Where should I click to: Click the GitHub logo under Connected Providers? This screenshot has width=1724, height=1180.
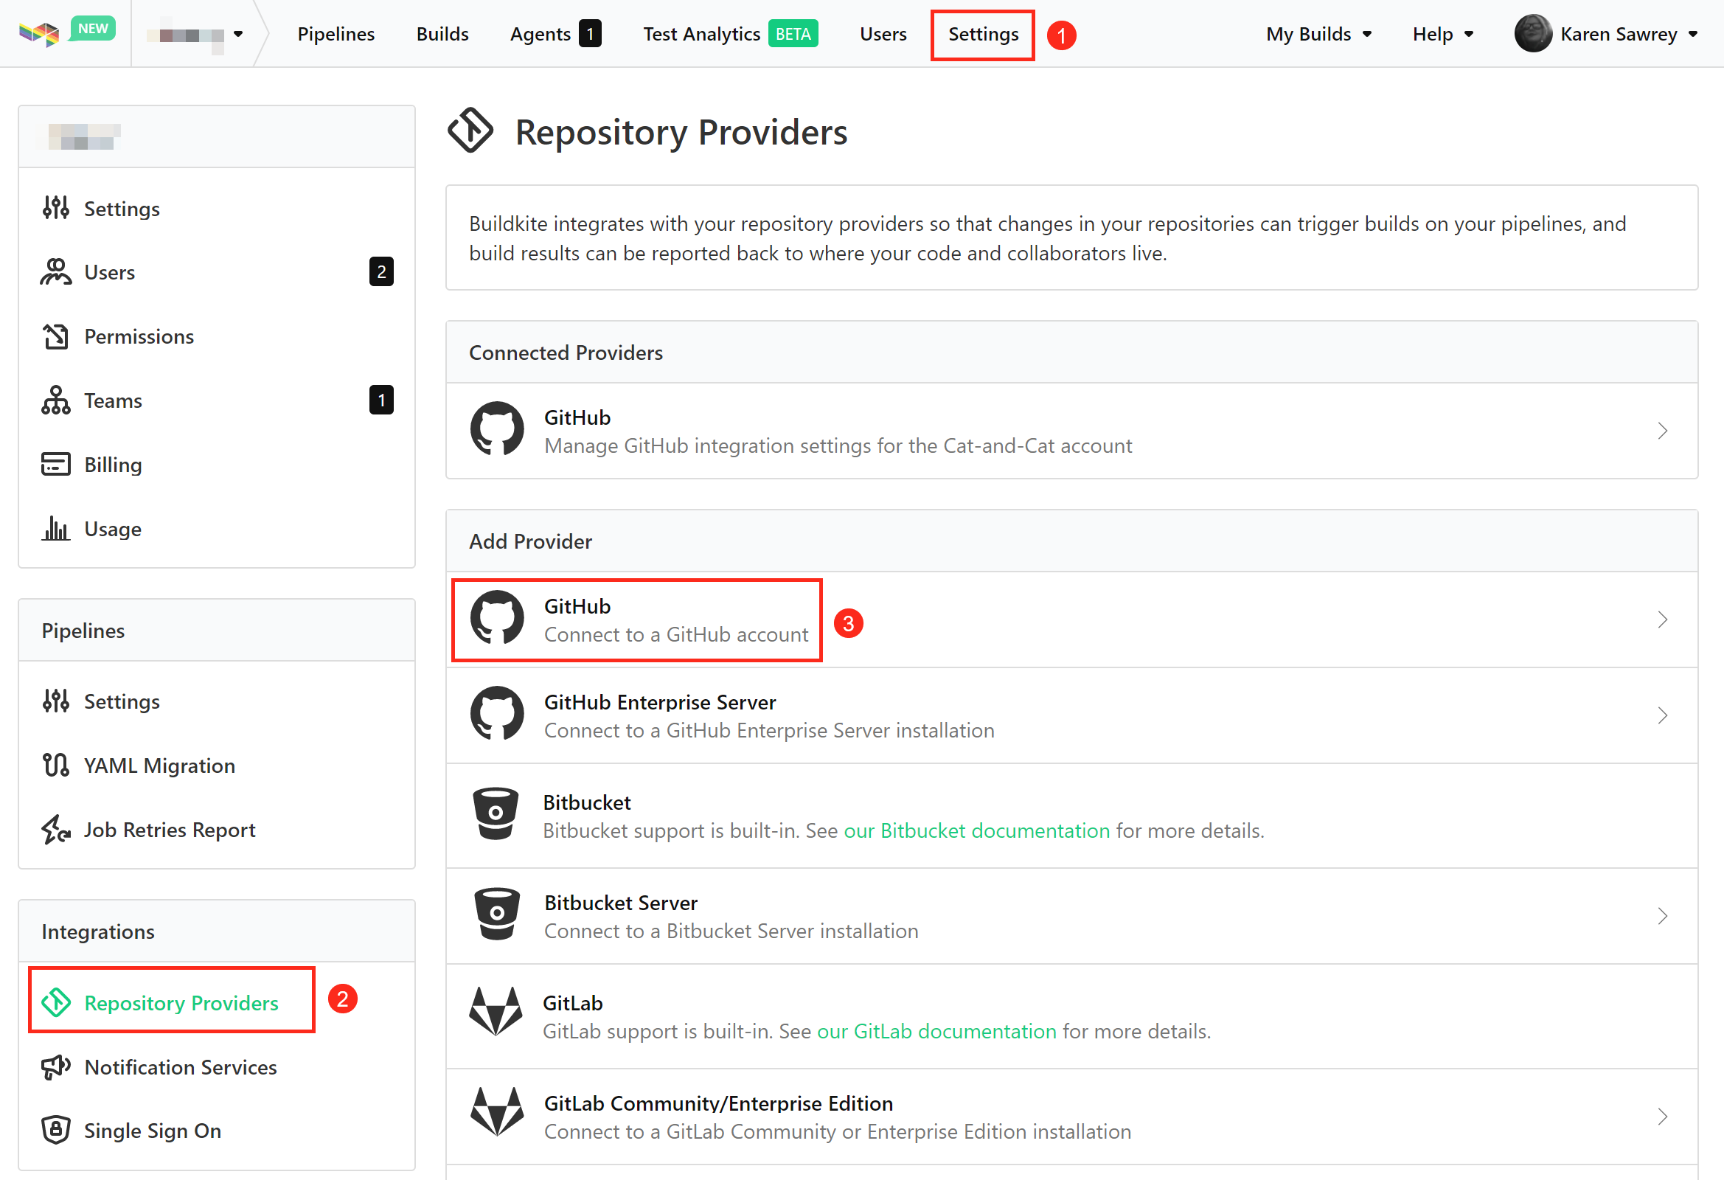tap(497, 428)
